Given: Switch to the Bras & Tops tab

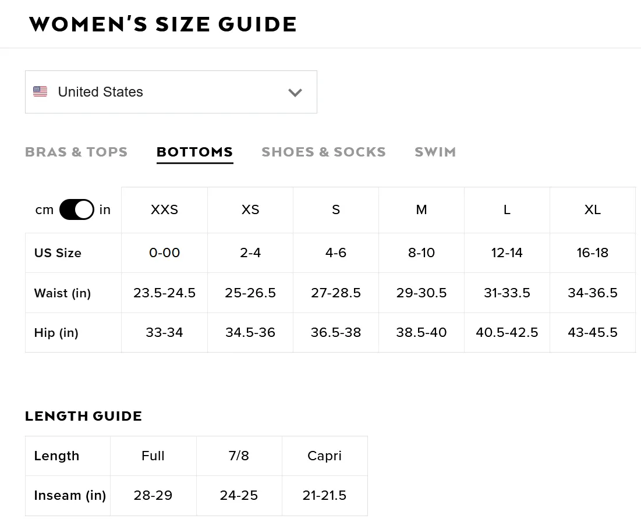Looking at the screenshot, I should coord(76,152).
